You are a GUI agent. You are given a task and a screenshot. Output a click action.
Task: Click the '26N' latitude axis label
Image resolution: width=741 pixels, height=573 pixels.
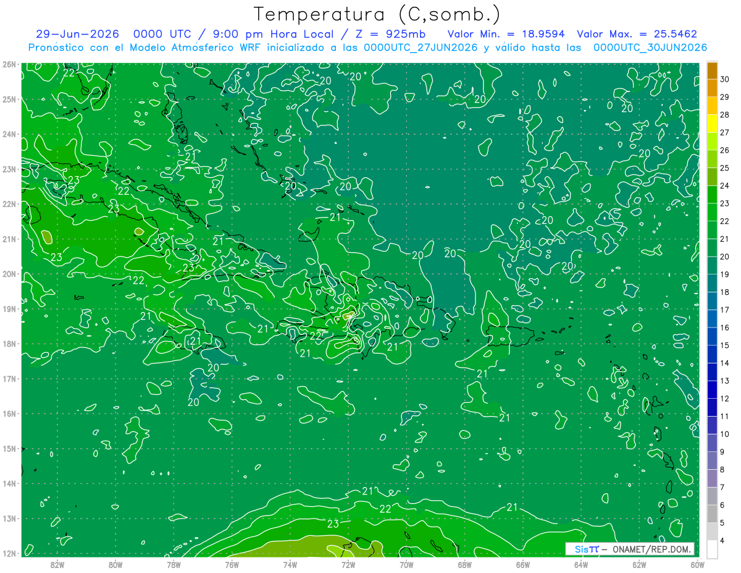point(9,64)
